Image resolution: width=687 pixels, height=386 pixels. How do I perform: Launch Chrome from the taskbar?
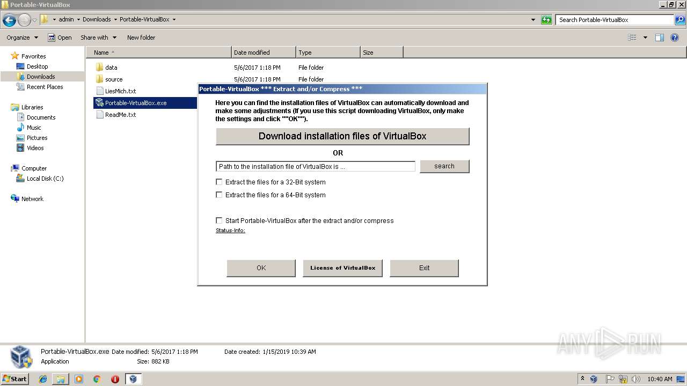coord(97,379)
